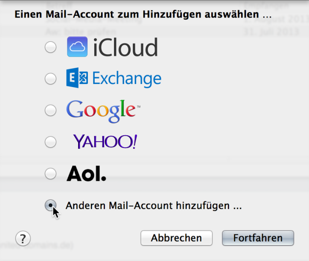This screenshot has height=261, width=309.
Task: Click the purple YAHOO! logo
Action: pos(105,142)
